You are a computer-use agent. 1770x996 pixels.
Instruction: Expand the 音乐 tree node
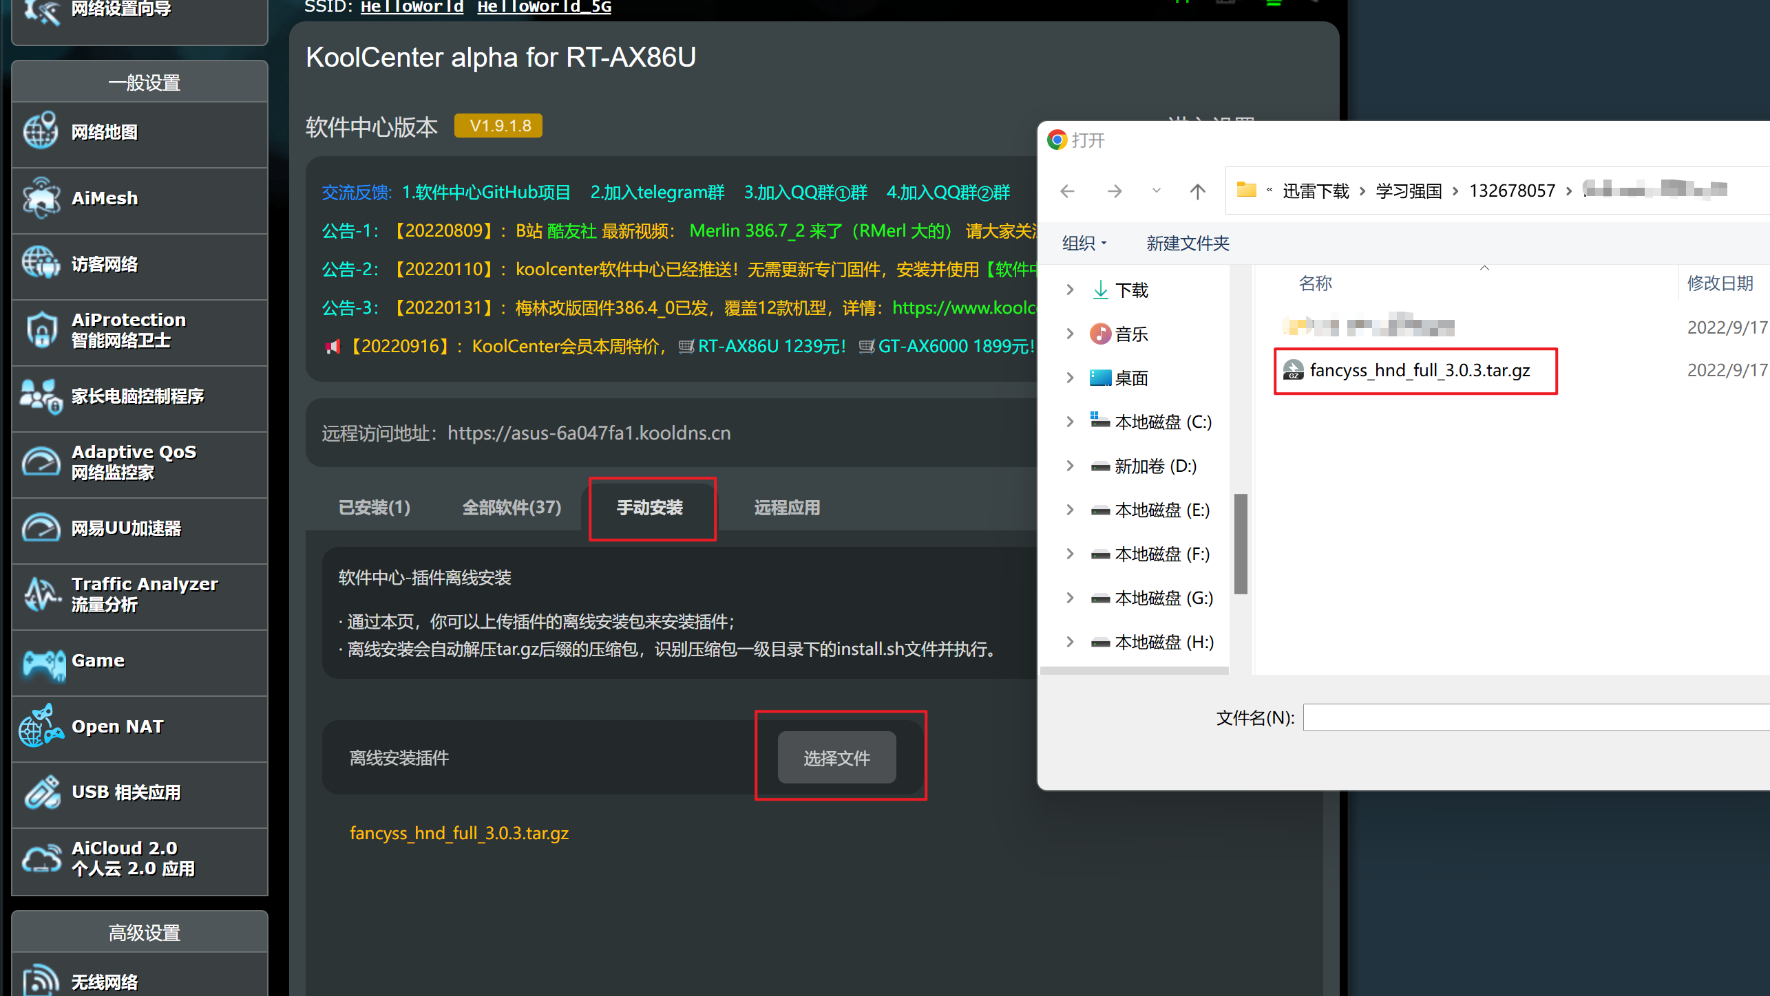click(x=1070, y=334)
